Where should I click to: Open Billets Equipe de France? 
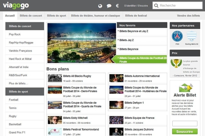pyautogui.click(x=140, y=118)
